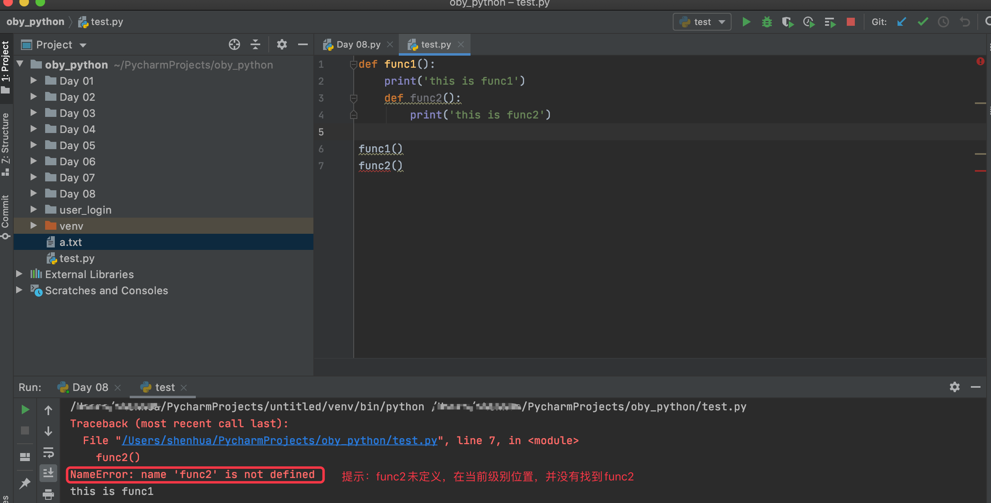Start debugging with the Debug bug icon
Image resolution: width=991 pixels, height=503 pixels.
[x=767, y=22]
